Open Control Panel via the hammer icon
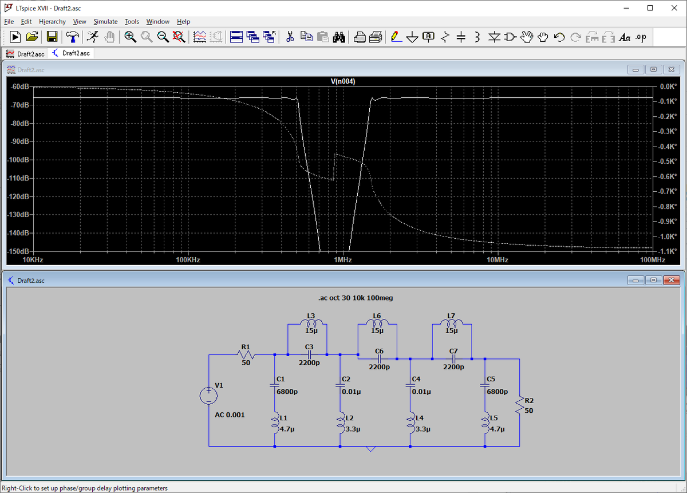 click(x=73, y=37)
